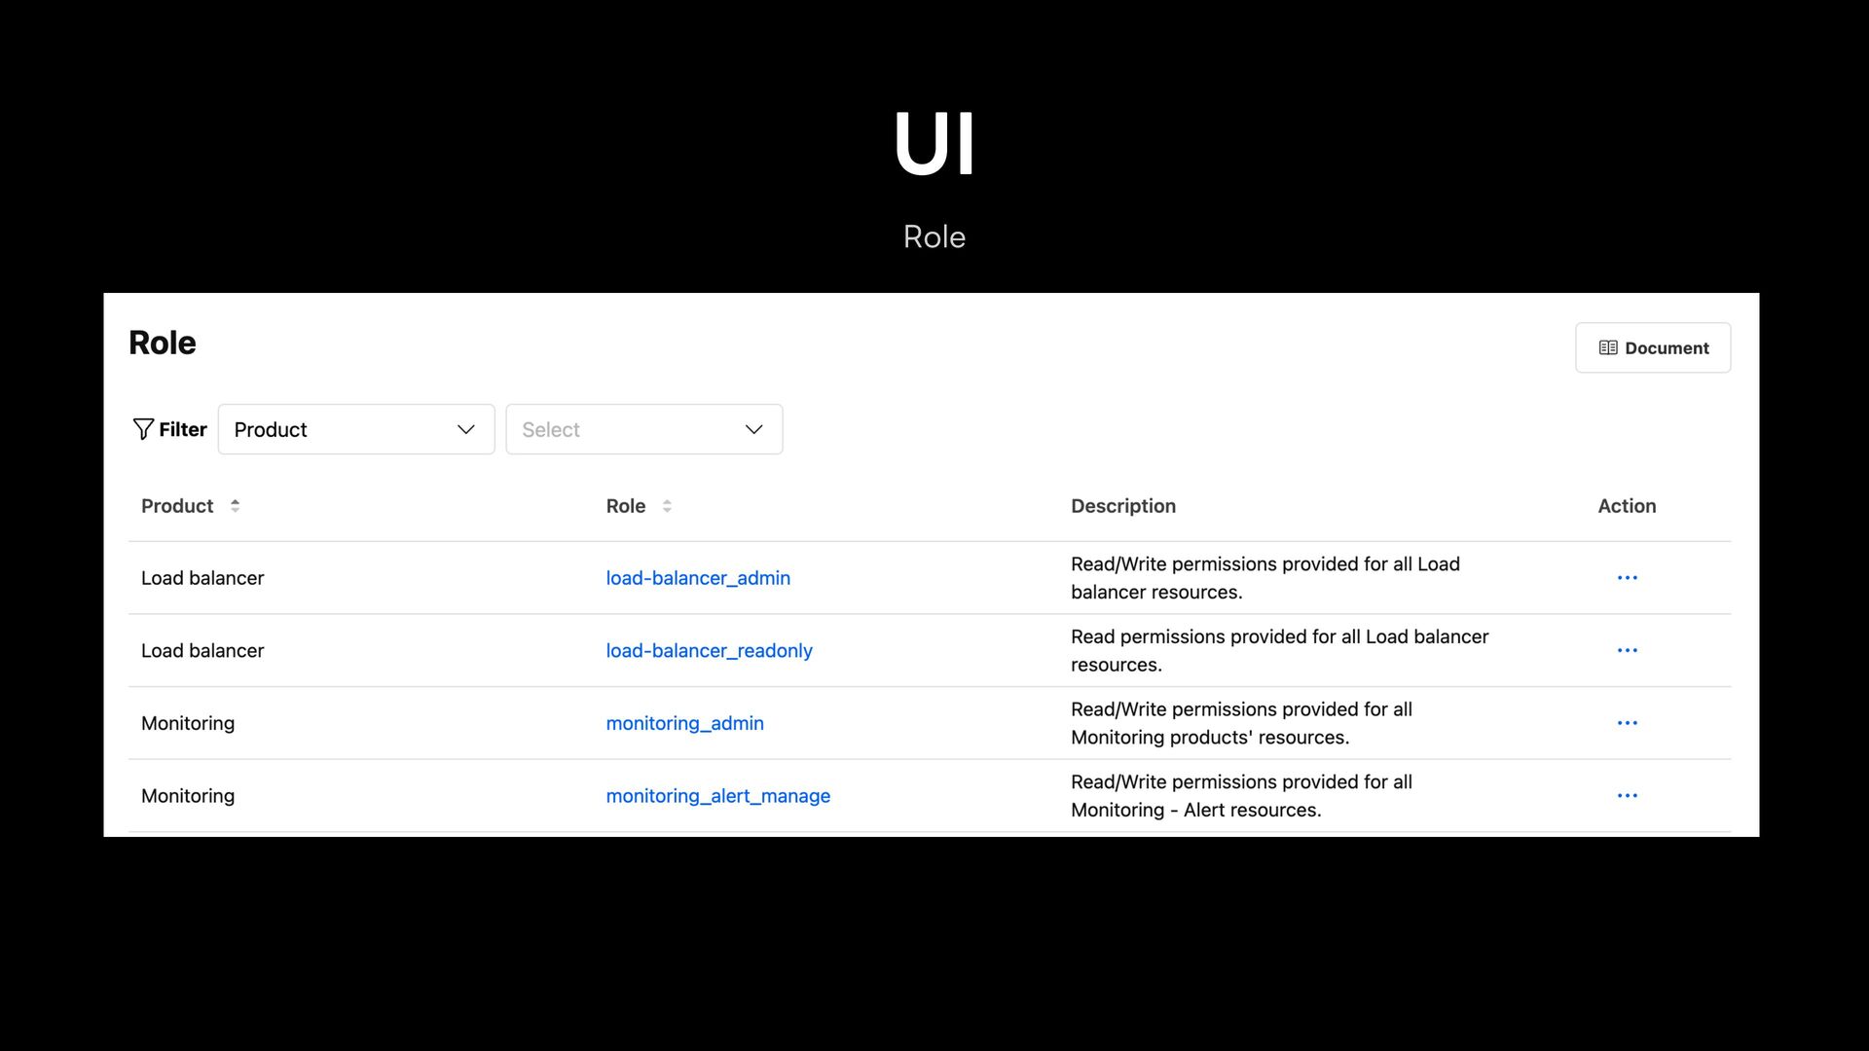Open the monitoring_alert_manage role link
This screenshot has width=1869, height=1051.
click(717, 796)
